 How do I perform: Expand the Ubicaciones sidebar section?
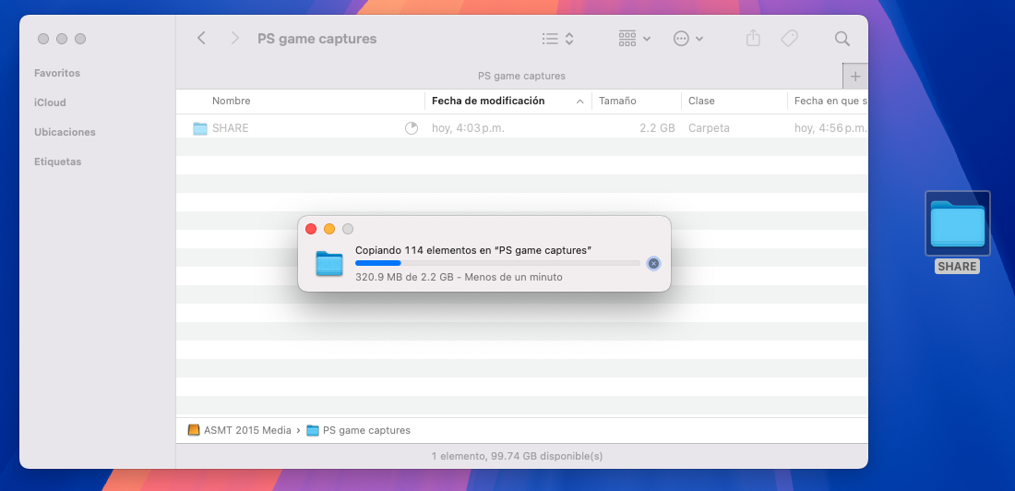point(65,132)
